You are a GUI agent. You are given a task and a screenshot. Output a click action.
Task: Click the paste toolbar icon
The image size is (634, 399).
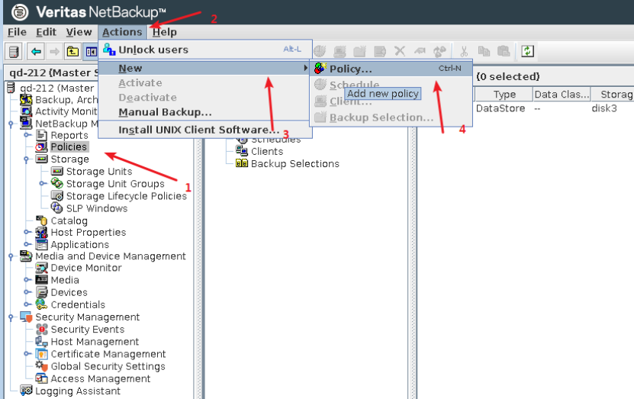pyautogui.click(x=504, y=51)
